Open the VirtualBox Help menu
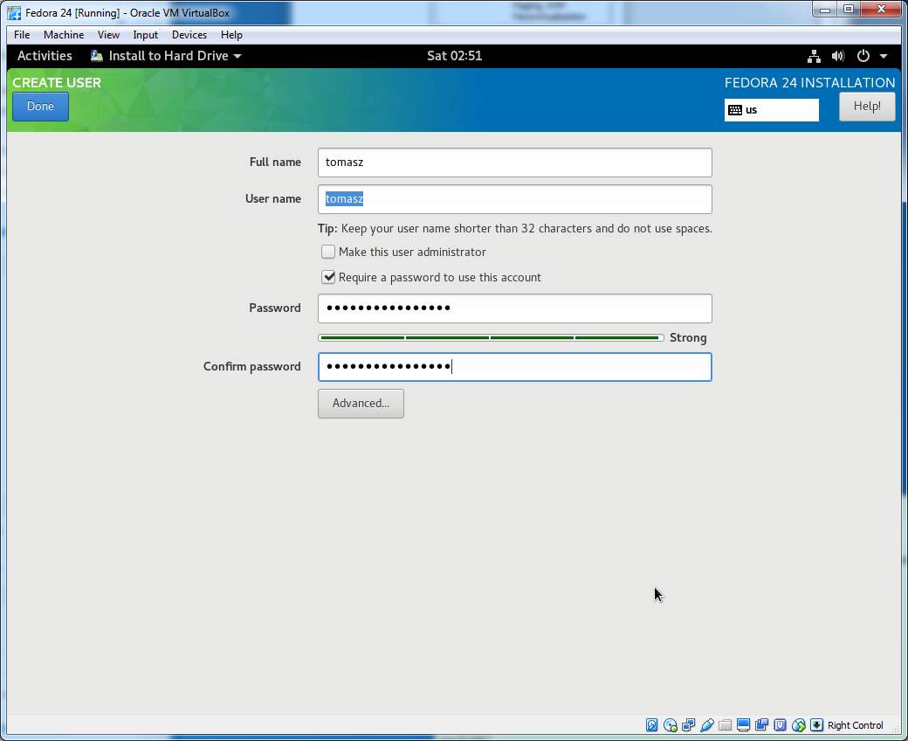Screen dimensions: 908x741 [231, 35]
